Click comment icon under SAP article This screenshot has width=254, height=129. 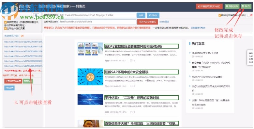131,86
